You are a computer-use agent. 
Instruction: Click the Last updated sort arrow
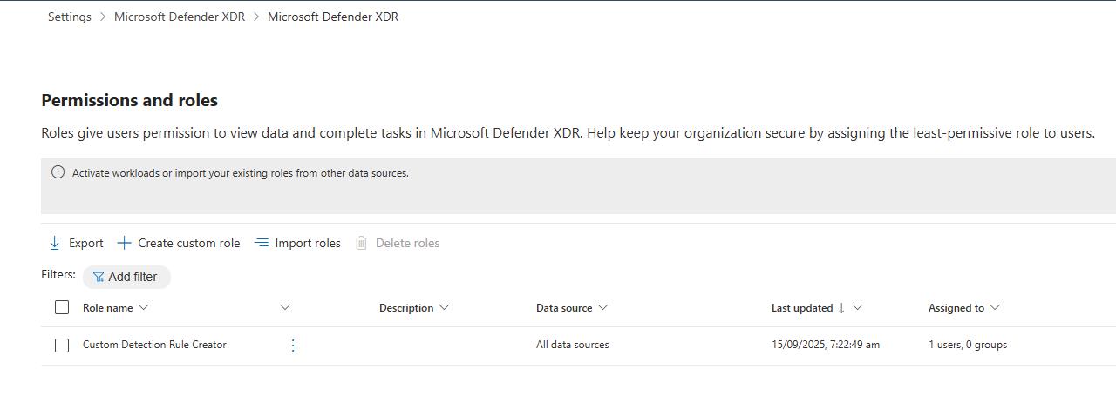[x=841, y=307]
